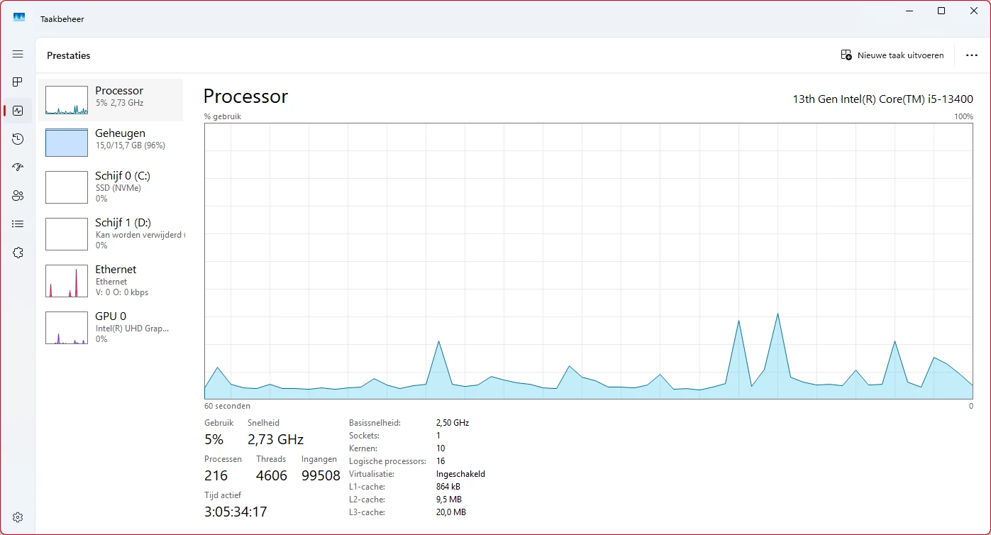Click the Virtualisatie value Ingeschakeld

coord(460,474)
